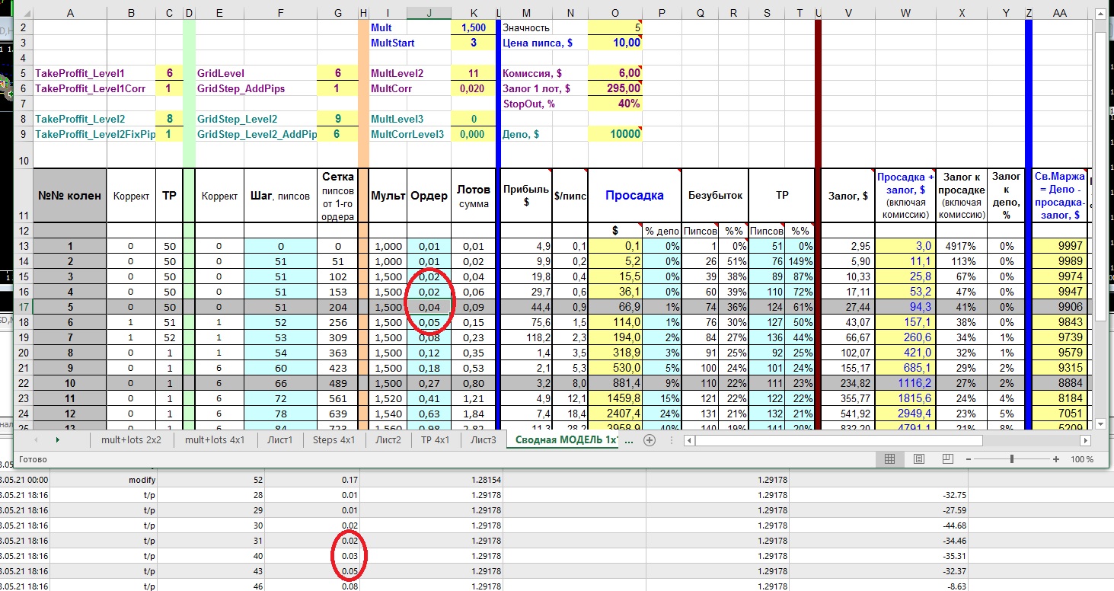Select column J header
The width and height of the screenshot is (1114, 591).
tap(429, 13)
